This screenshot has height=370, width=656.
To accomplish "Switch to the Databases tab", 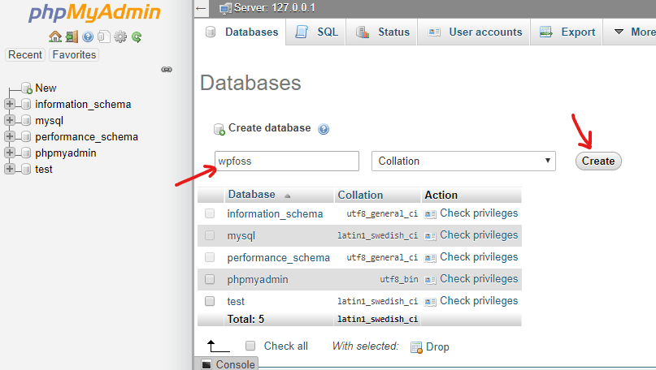I will tap(241, 32).
